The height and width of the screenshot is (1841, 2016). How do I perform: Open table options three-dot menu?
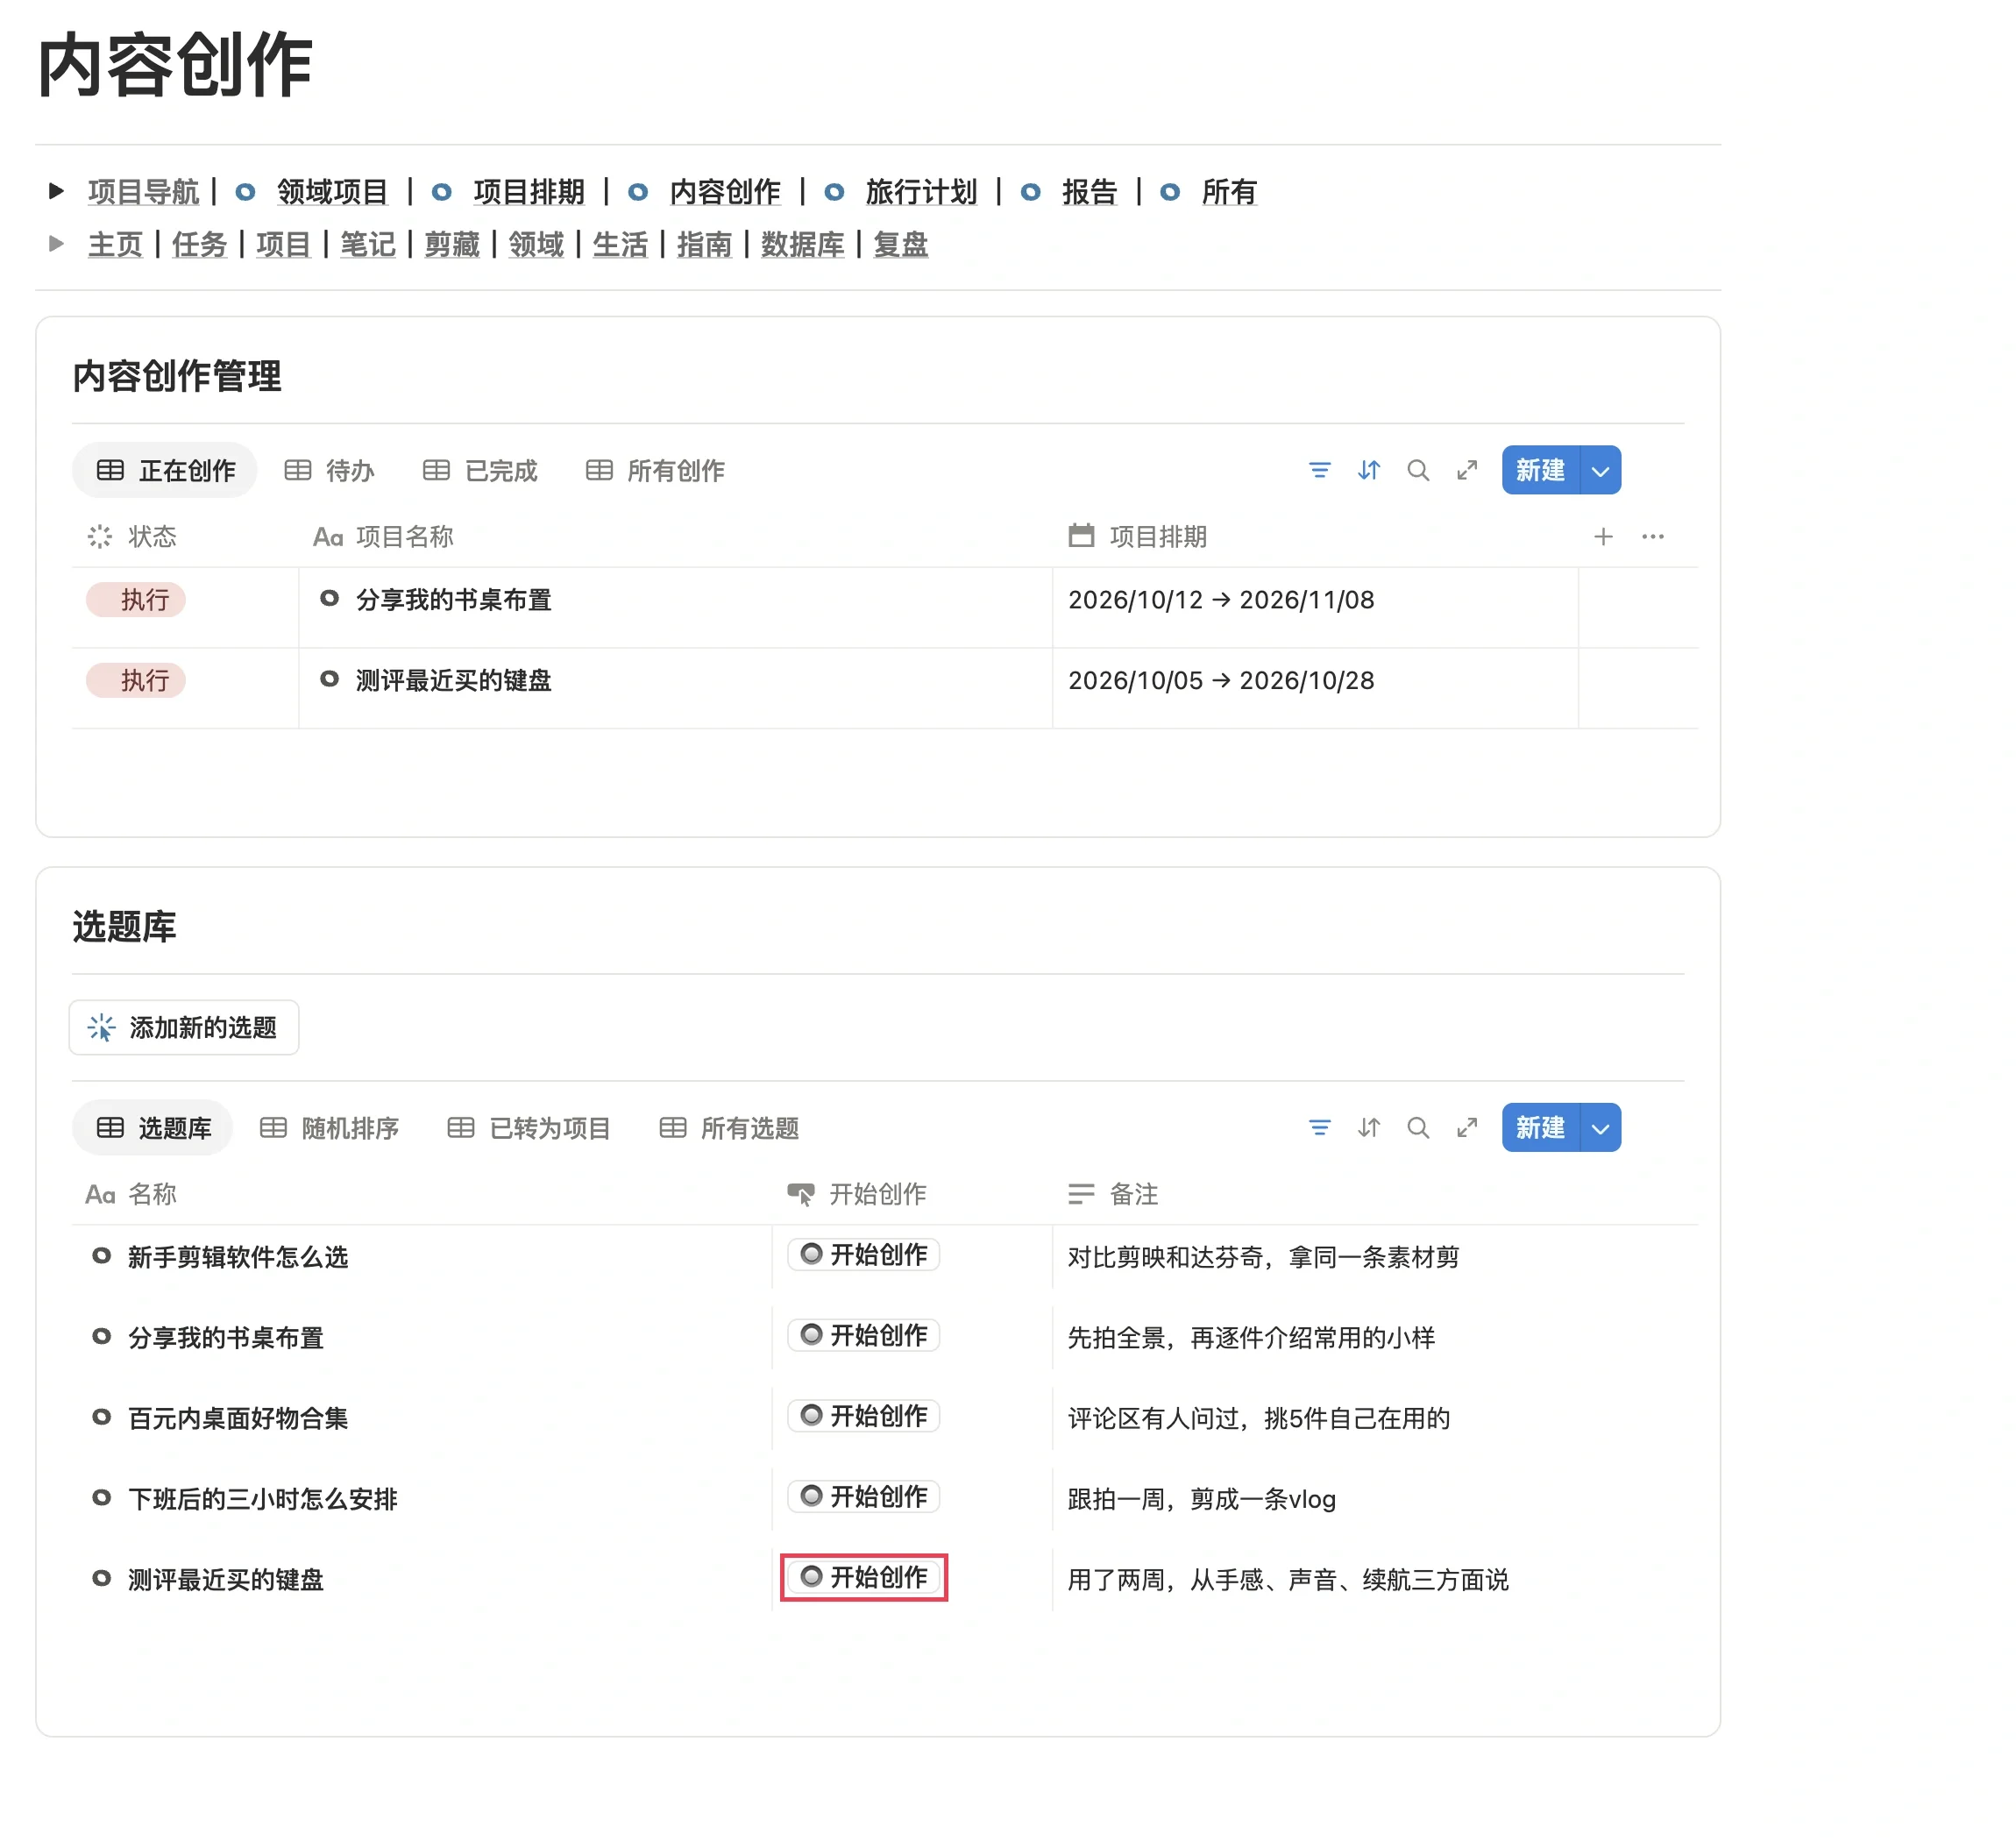(1652, 537)
